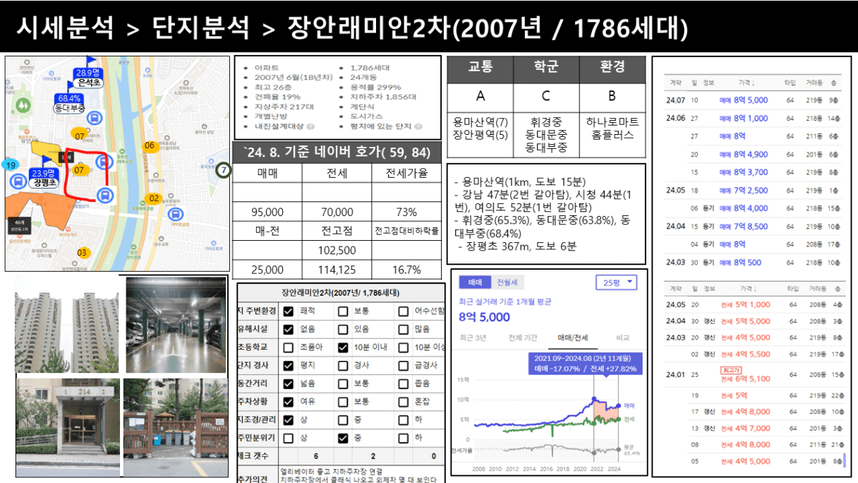Image resolution: width=858 pixels, height=483 pixels.
Task: Check the 급경사 checkbox for 단지 경사
Action: (x=403, y=366)
